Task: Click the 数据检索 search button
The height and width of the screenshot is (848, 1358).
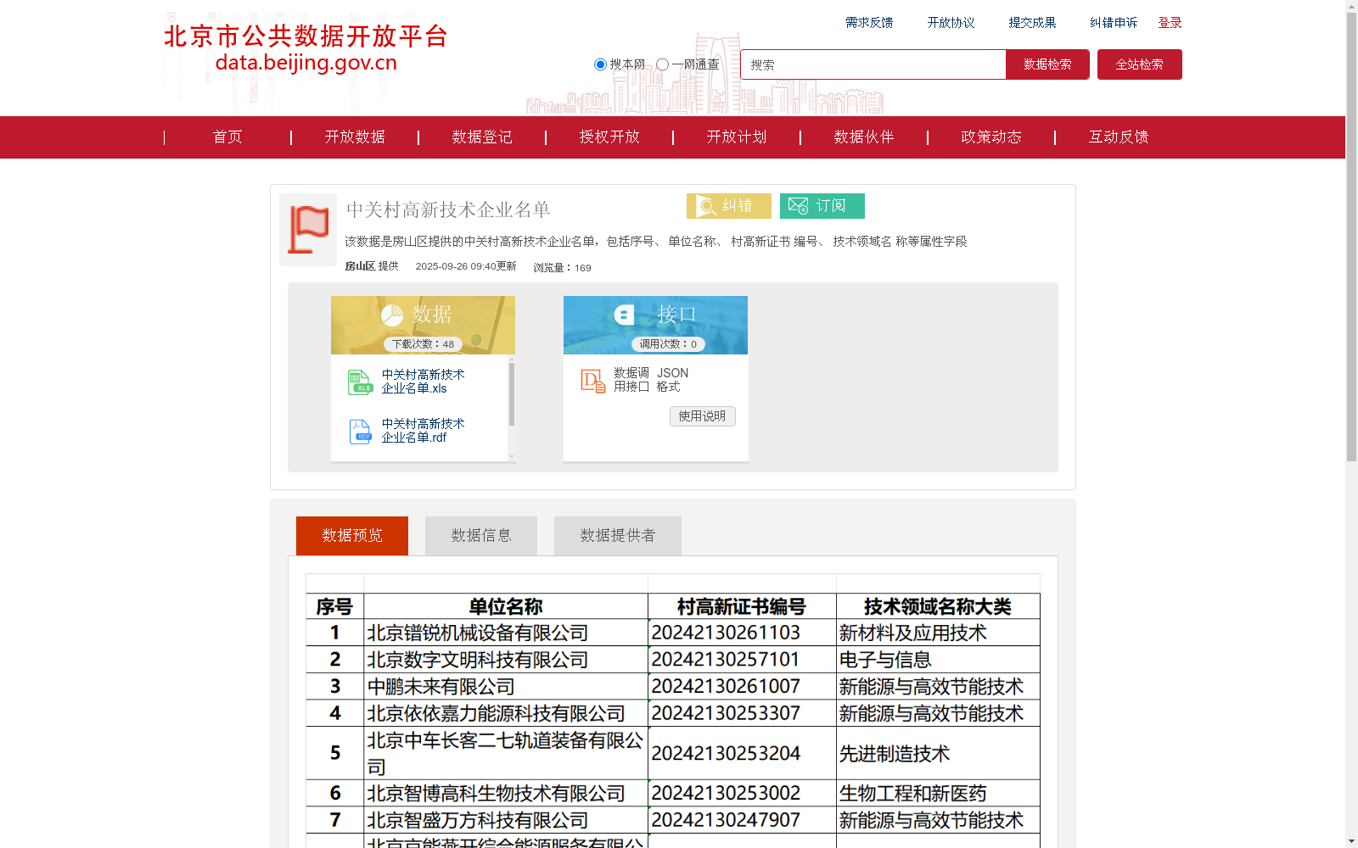Action: 1047,64
